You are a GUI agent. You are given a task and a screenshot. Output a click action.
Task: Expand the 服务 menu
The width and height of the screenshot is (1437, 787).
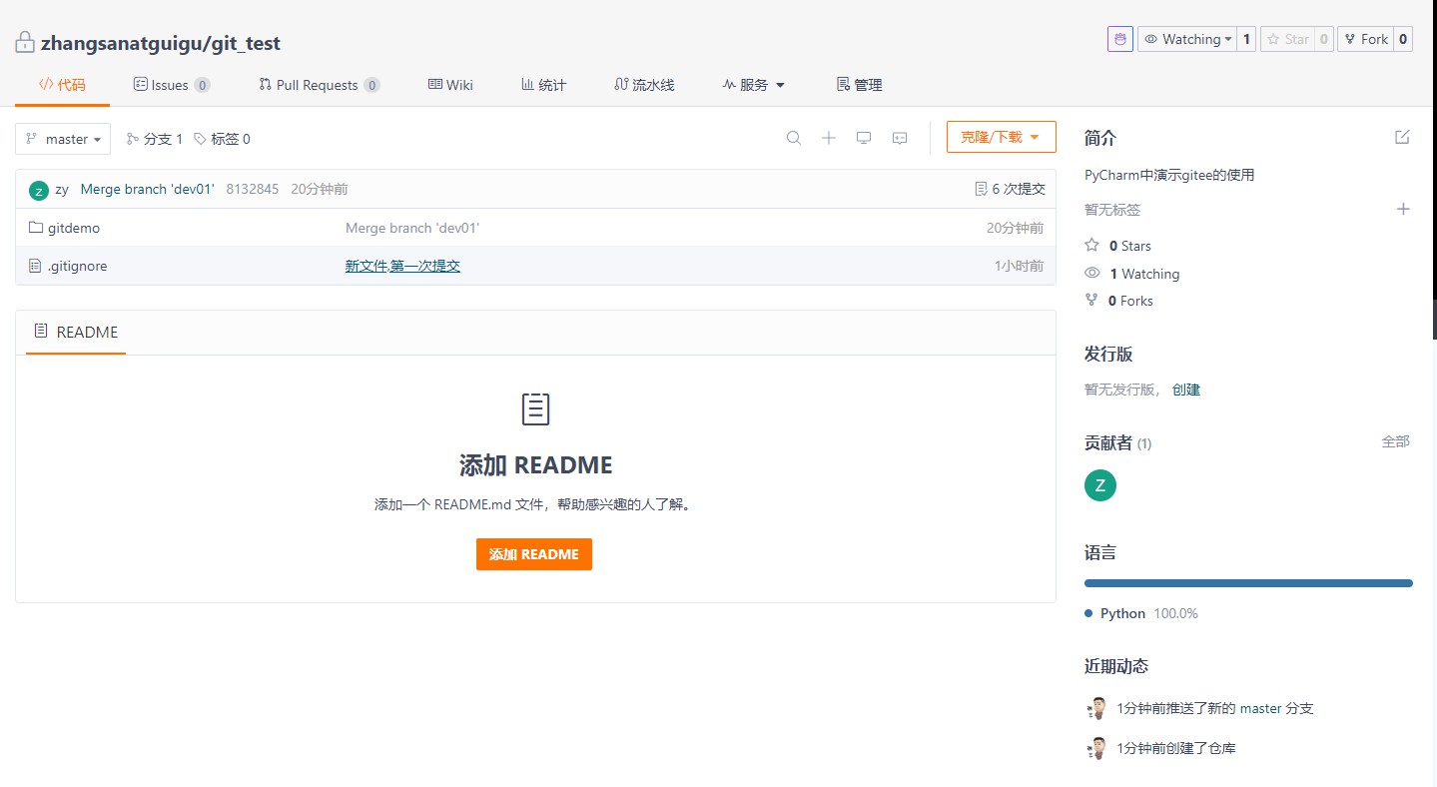(754, 85)
